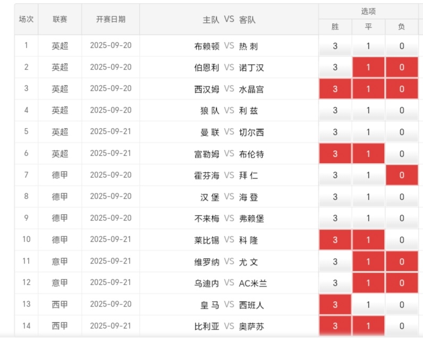This screenshot has width=423, height=339.
Task: Deselect loss (0) for 霍芬海 VS 拜仁
Action: coord(402,175)
